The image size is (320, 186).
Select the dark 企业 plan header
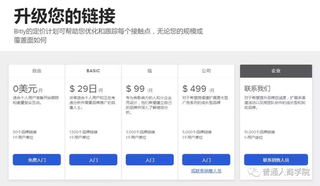pyautogui.click(x=276, y=71)
